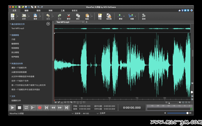Click the fast forward button
The width and height of the screenshot is (202, 126).
coord(60,108)
